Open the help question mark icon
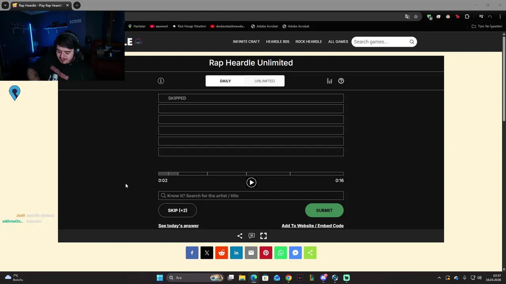The height and width of the screenshot is (284, 506). [341, 81]
